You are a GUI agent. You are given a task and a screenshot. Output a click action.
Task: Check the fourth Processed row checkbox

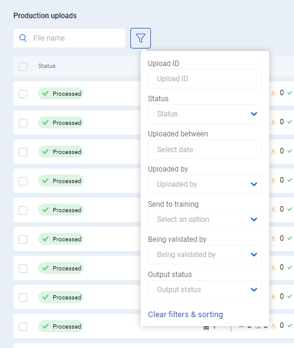(x=23, y=181)
